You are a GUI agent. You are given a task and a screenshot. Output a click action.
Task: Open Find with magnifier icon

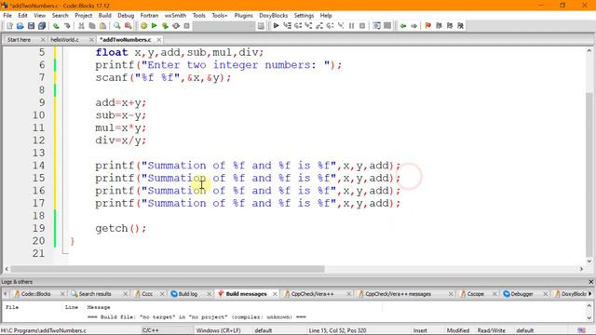tap(117, 26)
